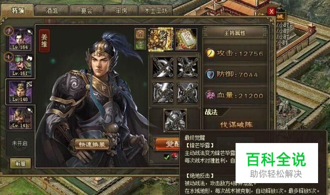Viewport: 330px width, 195px height.
Task: Open the 牢房 tab
Action: 121,10
